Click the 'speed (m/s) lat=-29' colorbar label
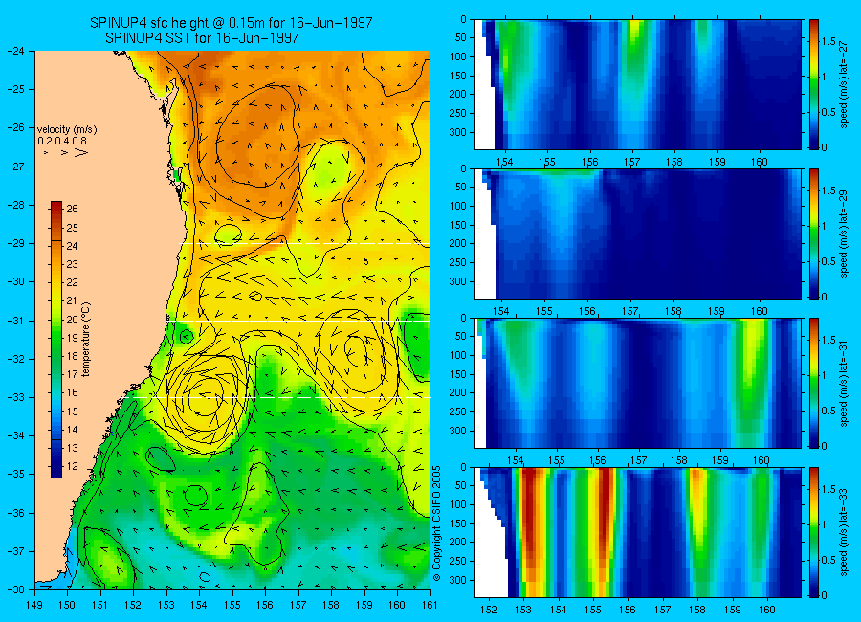Viewport: 861px width, 622px height. (x=844, y=233)
